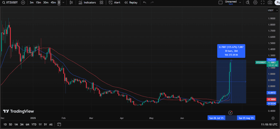Toggle the layout setup square icon
280x129 pixels.
(221, 2)
